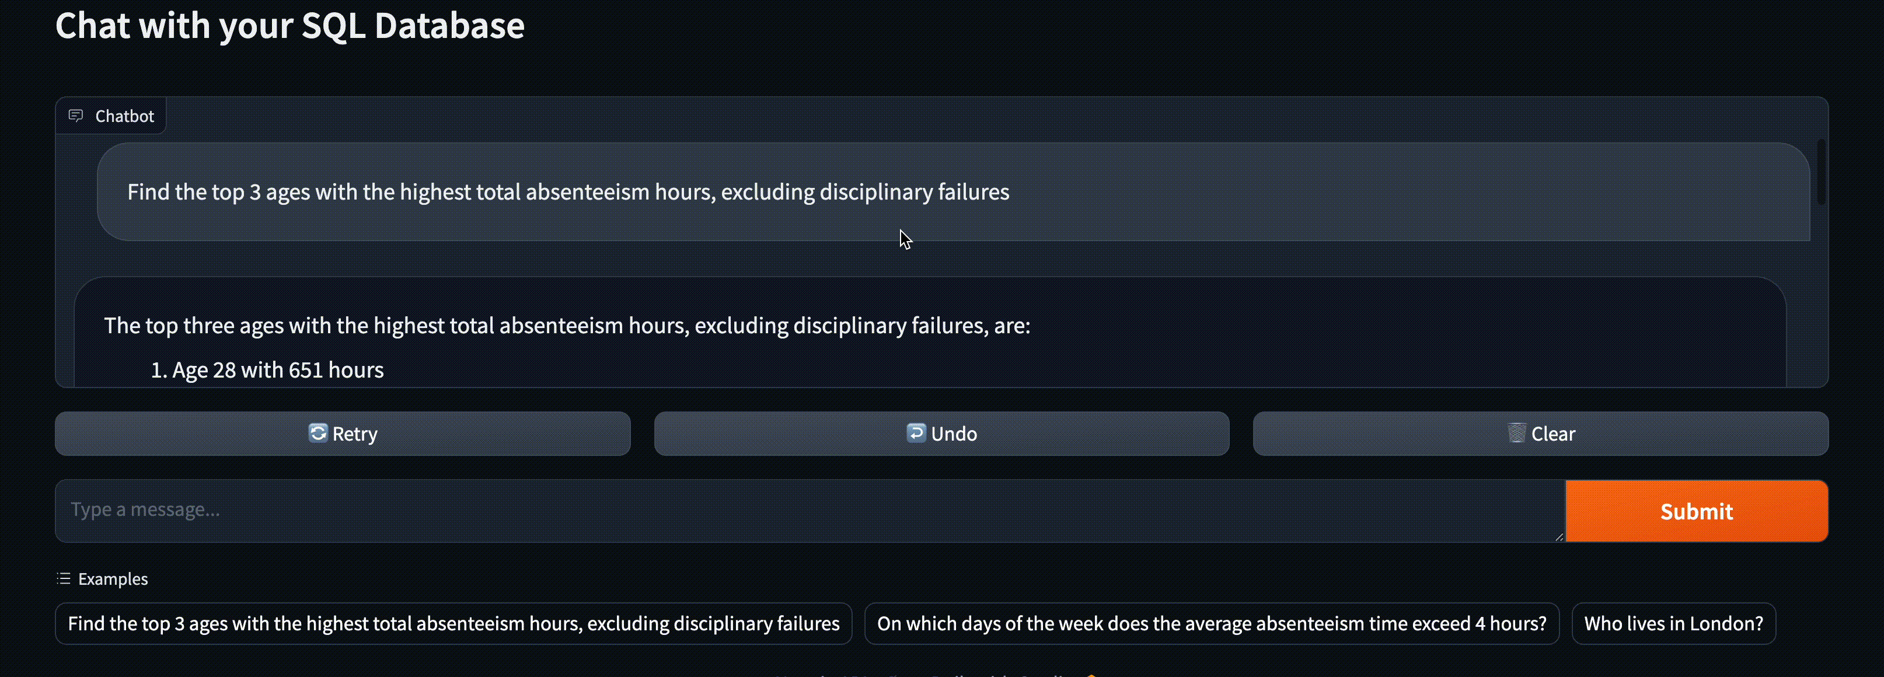Screen dimensions: 1884x677
Task: Click the message box resize handle
Action: (1558, 536)
